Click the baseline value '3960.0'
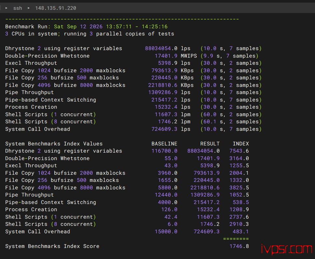Image resolution: width=315 pixels, height=259 pixels. [x=167, y=173]
